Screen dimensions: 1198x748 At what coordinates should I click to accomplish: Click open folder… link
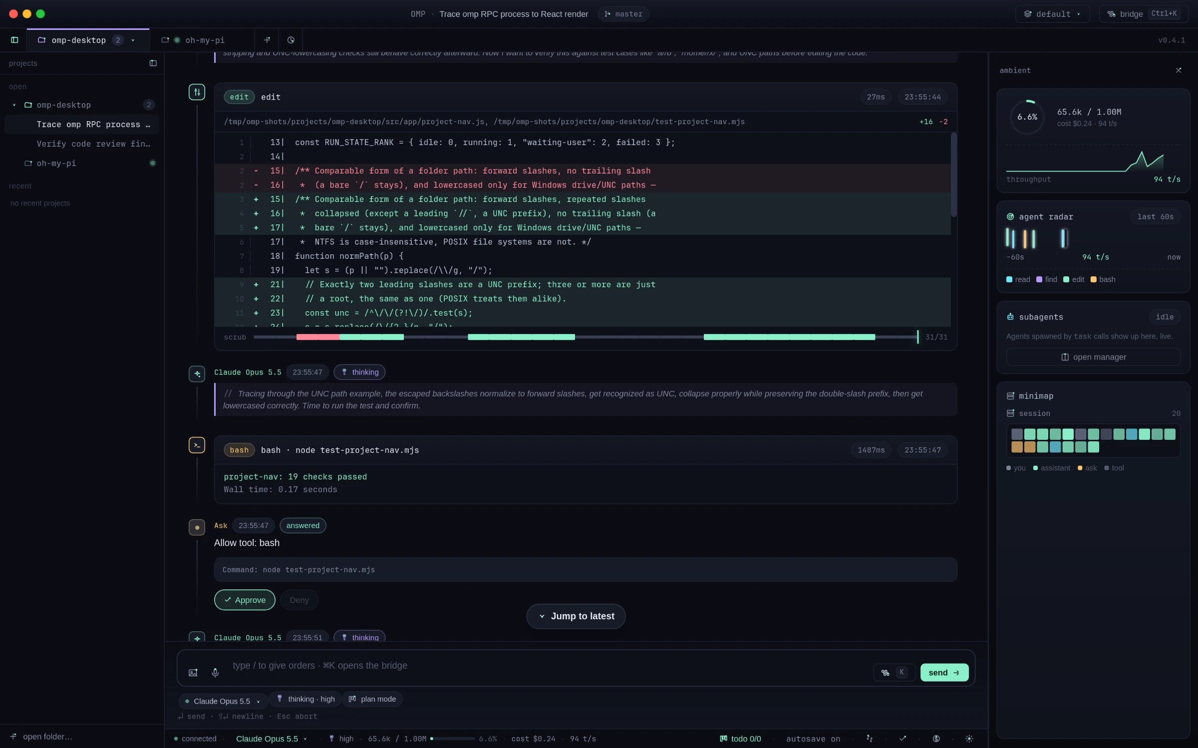click(x=47, y=737)
